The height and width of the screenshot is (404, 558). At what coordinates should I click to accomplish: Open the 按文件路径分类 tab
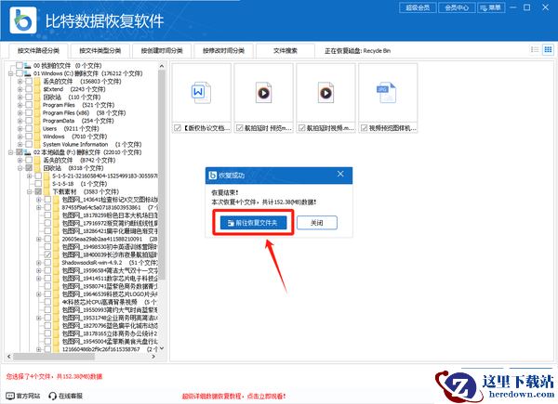pyautogui.click(x=38, y=51)
